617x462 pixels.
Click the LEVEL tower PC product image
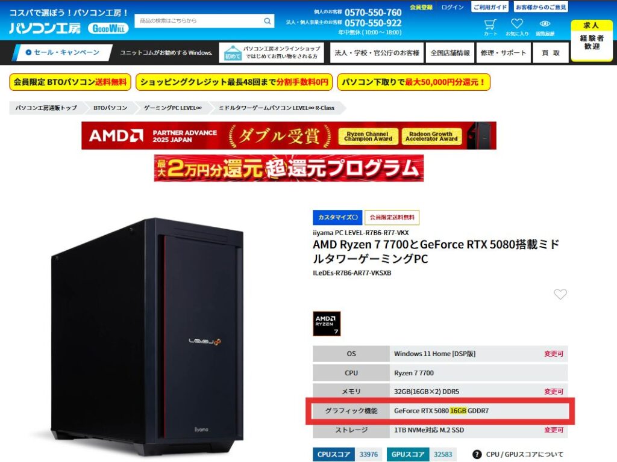(148, 336)
